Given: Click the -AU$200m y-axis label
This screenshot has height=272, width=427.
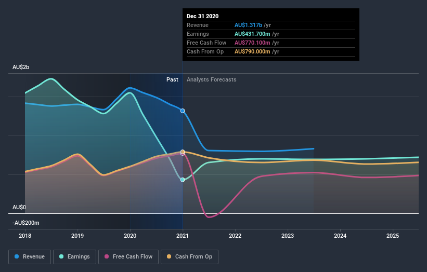Looking at the screenshot, I should (x=25, y=223).
